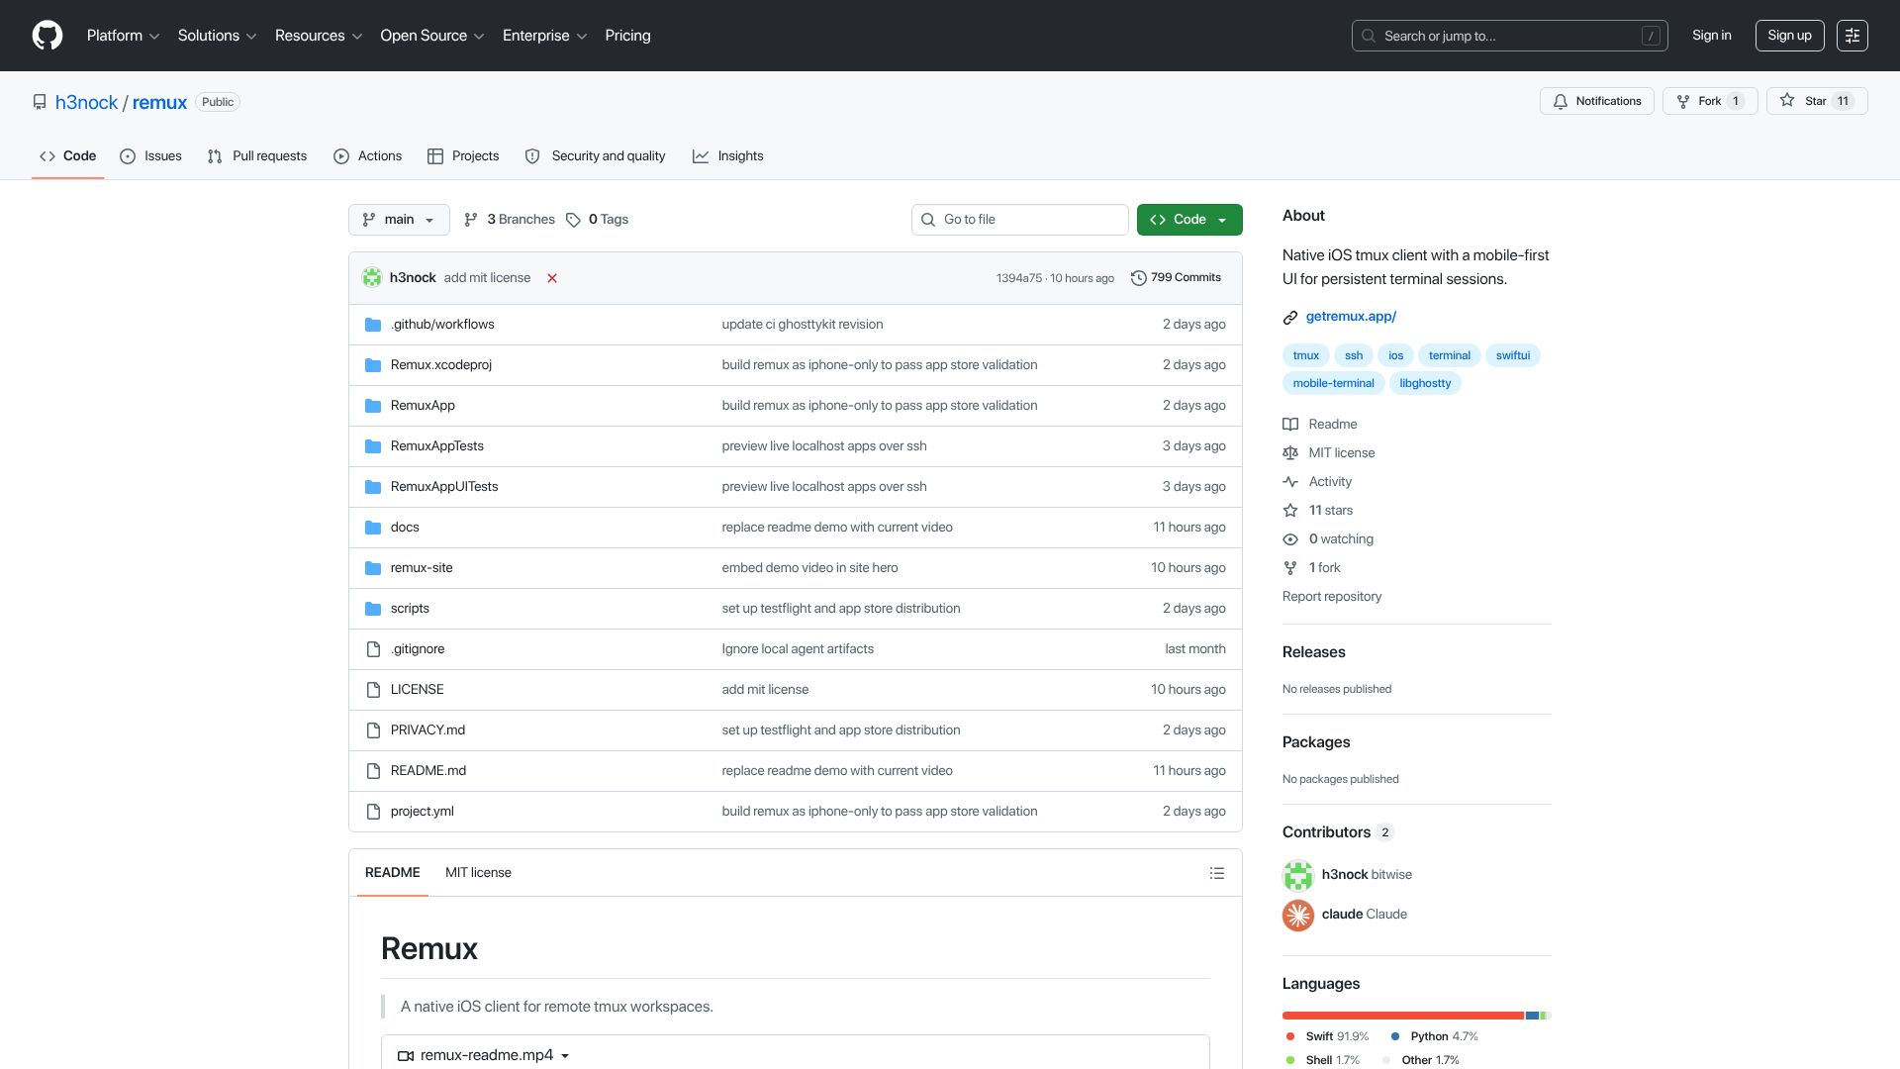Open the LICENSE file
This screenshot has width=1900, height=1069.
(x=417, y=690)
